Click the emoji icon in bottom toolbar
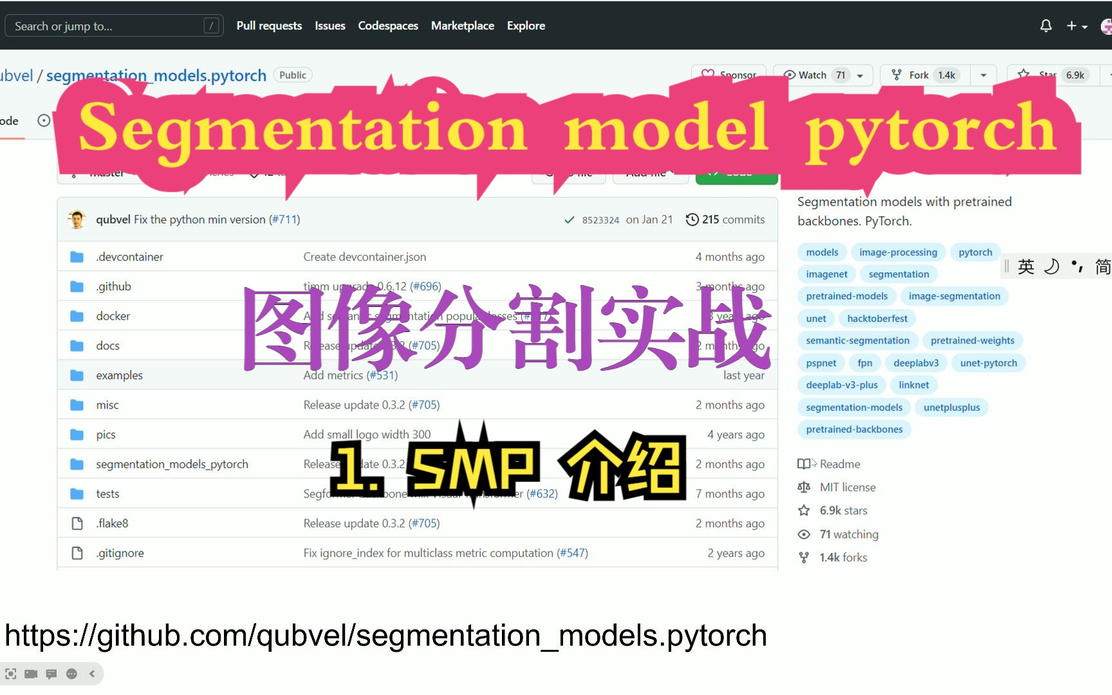The height and width of the screenshot is (695, 1112). click(71, 674)
